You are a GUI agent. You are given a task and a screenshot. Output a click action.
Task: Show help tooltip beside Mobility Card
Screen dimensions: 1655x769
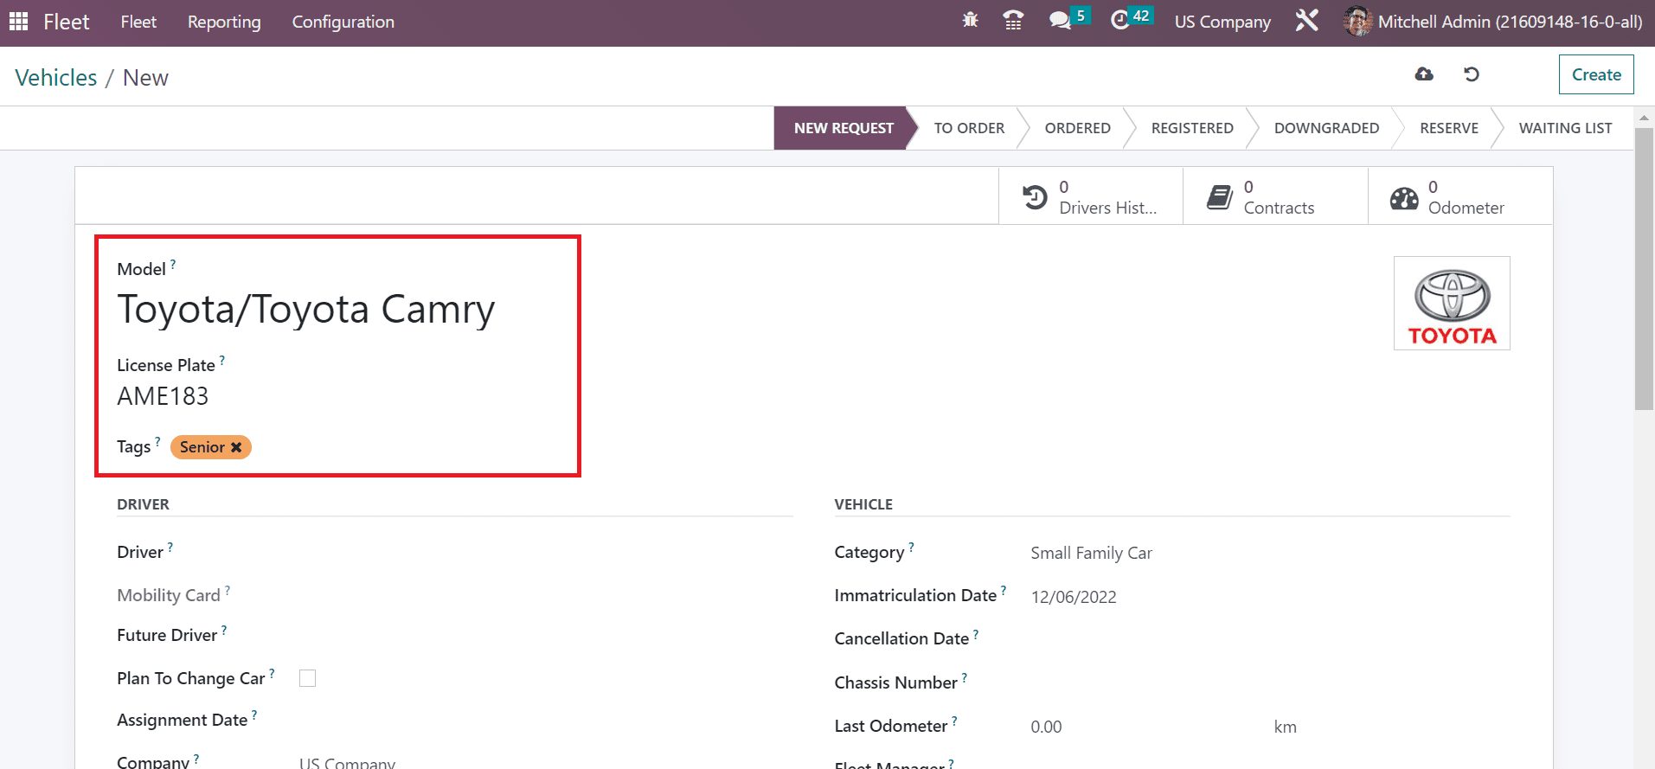[x=228, y=591]
